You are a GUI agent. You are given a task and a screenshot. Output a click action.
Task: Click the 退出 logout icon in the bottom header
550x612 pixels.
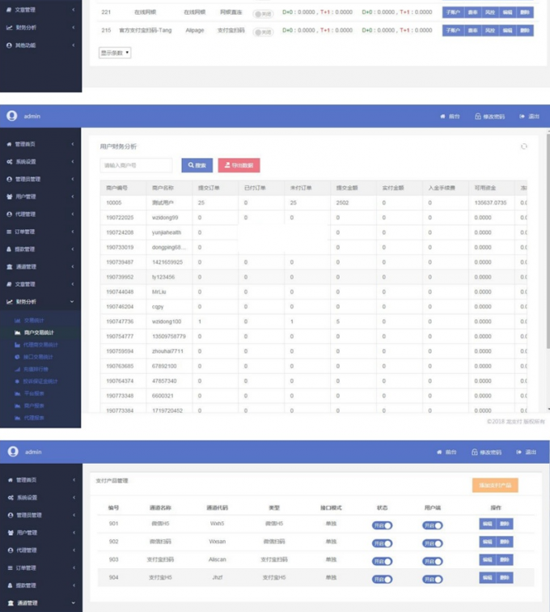pyautogui.click(x=522, y=453)
